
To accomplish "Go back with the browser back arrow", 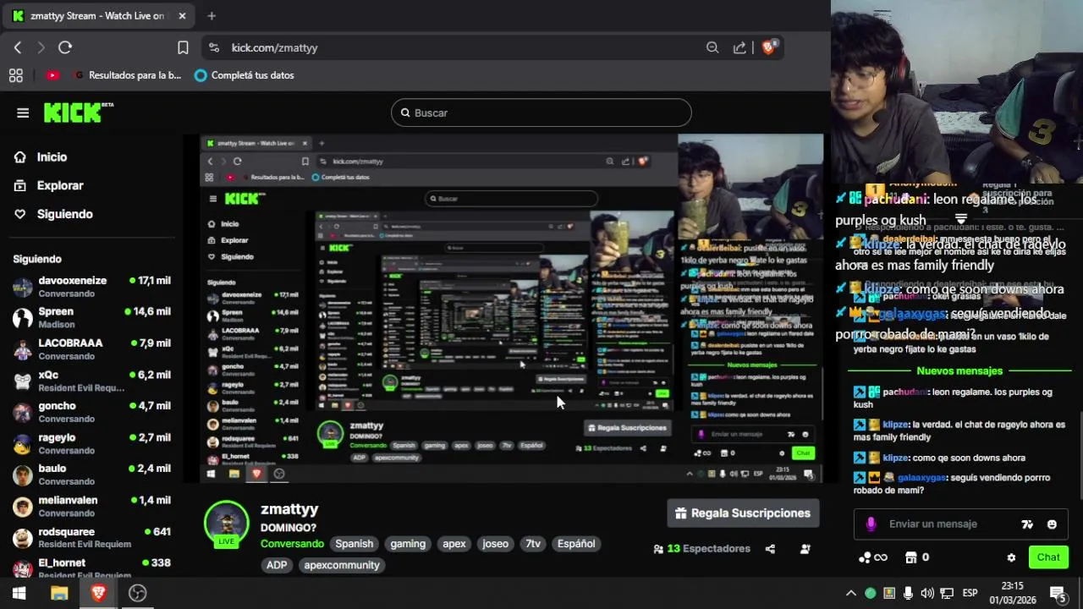I will (x=18, y=48).
